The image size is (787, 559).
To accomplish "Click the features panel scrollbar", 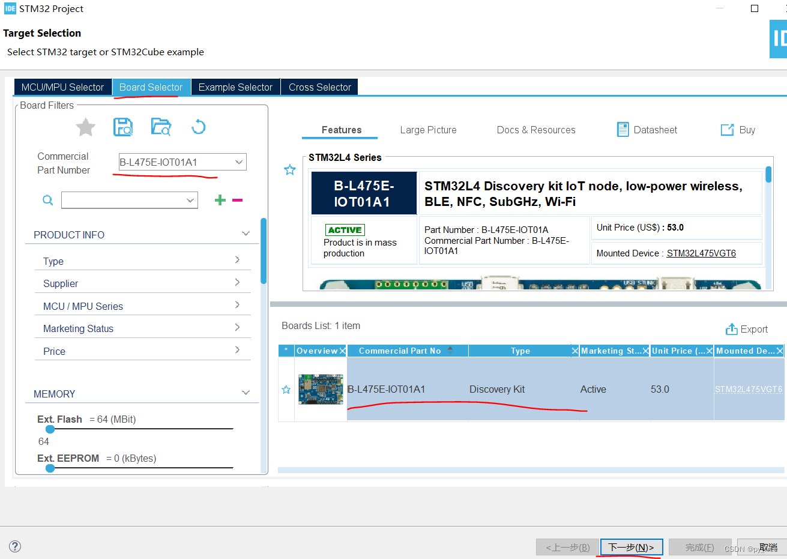I will click(x=768, y=175).
